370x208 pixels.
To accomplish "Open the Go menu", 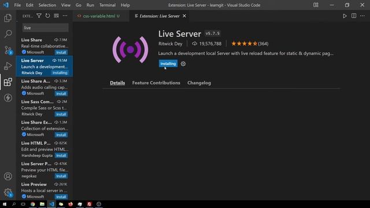I will 79,5.
